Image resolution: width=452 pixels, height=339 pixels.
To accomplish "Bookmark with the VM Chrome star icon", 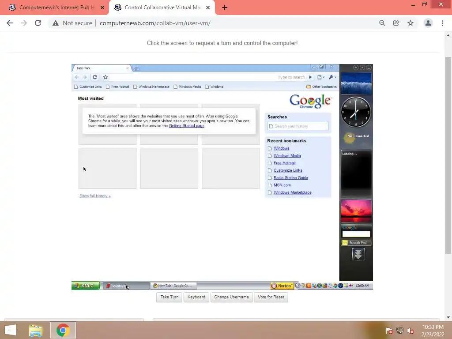I will click(105, 77).
